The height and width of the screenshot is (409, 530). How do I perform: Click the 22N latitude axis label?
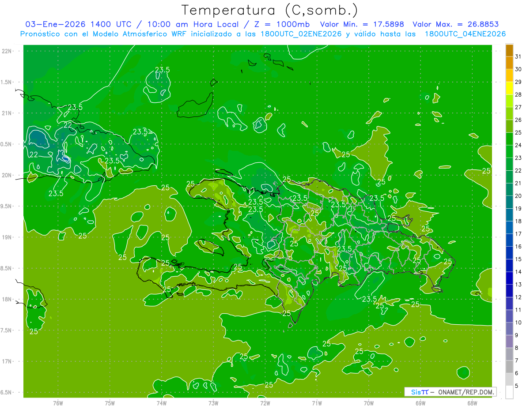pyautogui.click(x=7, y=51)
